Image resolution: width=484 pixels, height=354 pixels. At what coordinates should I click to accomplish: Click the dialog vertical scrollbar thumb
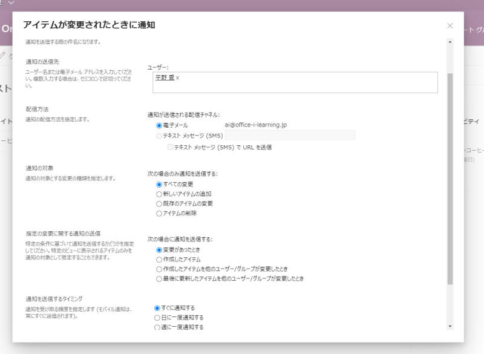[x=450, y=179]
